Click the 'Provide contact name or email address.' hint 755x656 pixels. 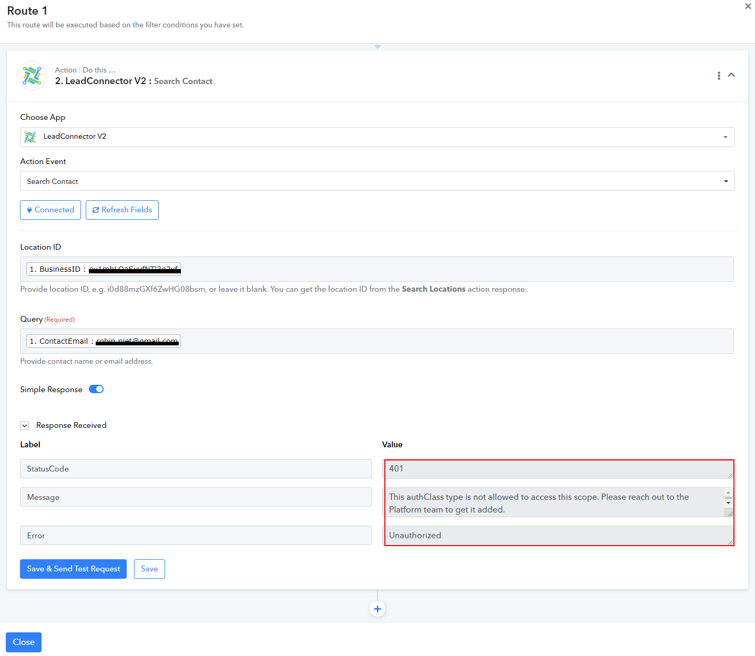tap(87, 362)
